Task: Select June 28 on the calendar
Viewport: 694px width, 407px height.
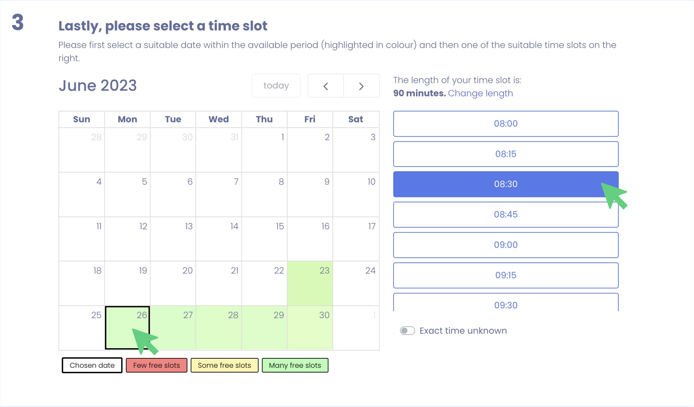Action: point(219,327)
